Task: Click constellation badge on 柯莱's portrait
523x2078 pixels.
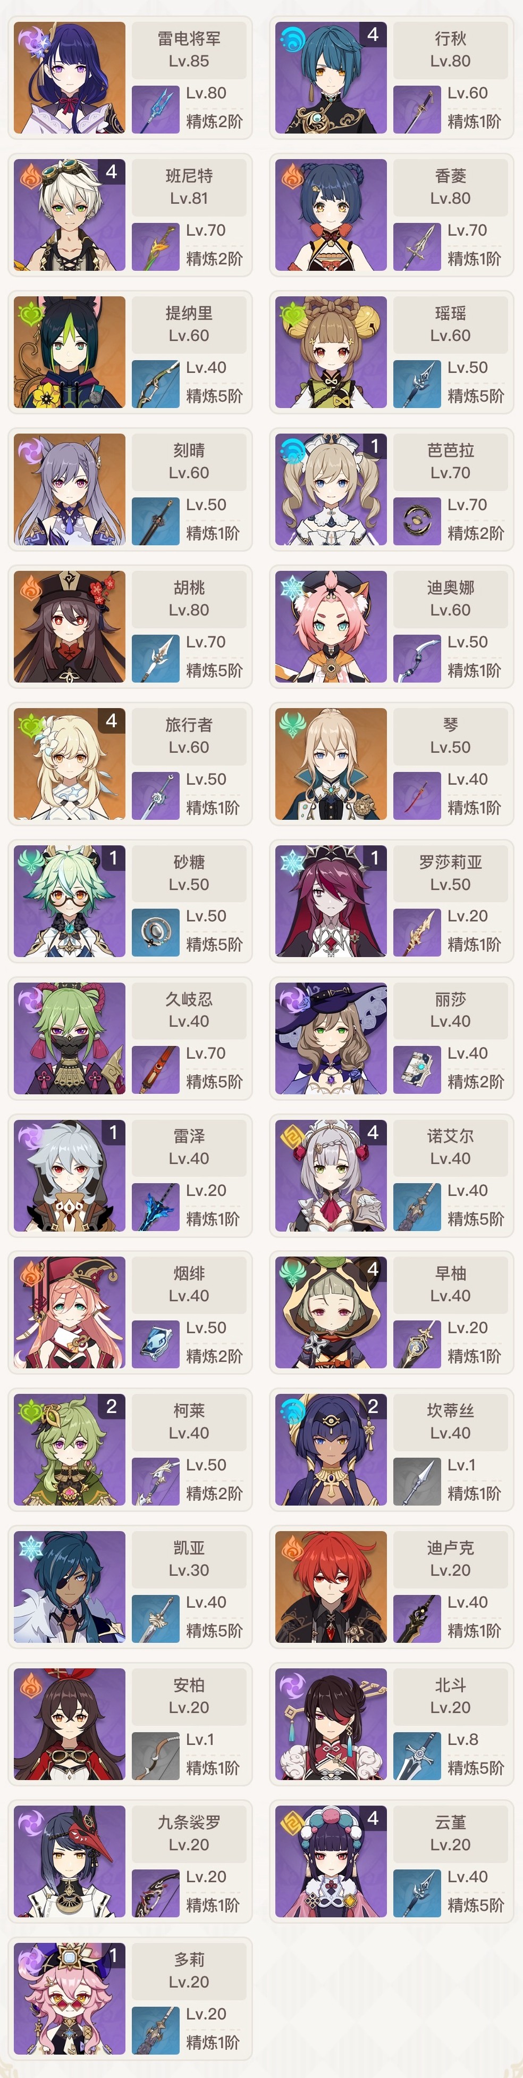Action: click(111, 1407)
